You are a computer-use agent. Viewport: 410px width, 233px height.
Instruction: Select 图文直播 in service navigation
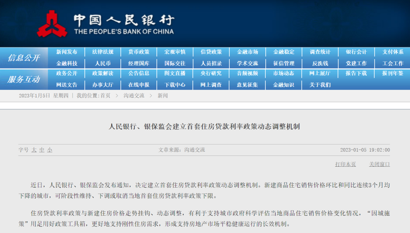pyautogui.click(x=175, y=73)
